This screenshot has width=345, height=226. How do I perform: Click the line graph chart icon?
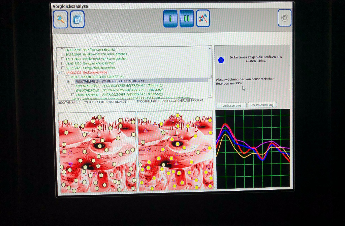[203, 18]
